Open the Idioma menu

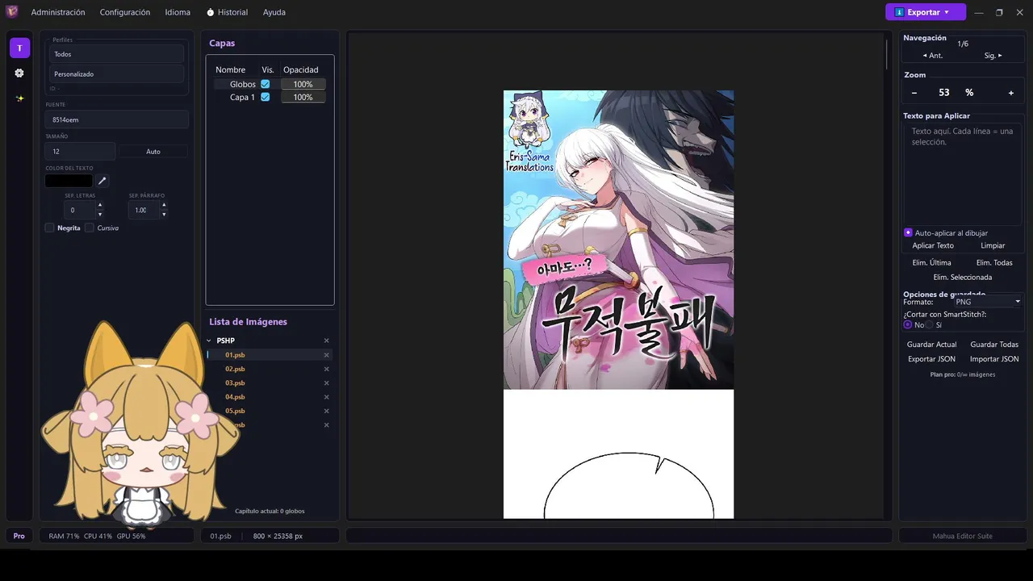[x=178, y=12]
